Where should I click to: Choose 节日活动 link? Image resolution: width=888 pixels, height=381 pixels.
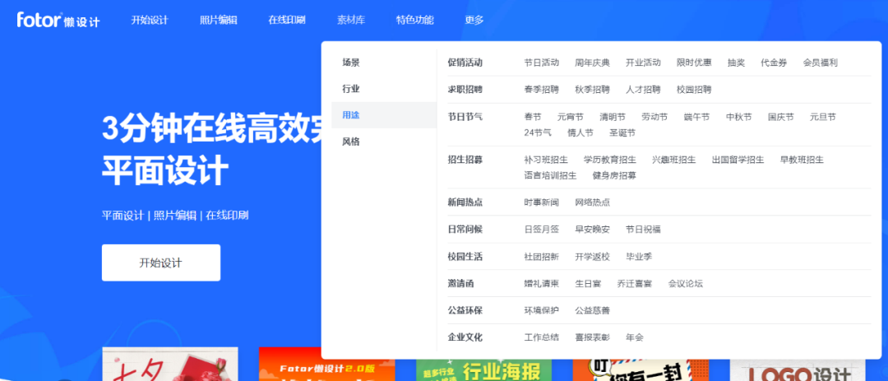(x=541, y=63)
